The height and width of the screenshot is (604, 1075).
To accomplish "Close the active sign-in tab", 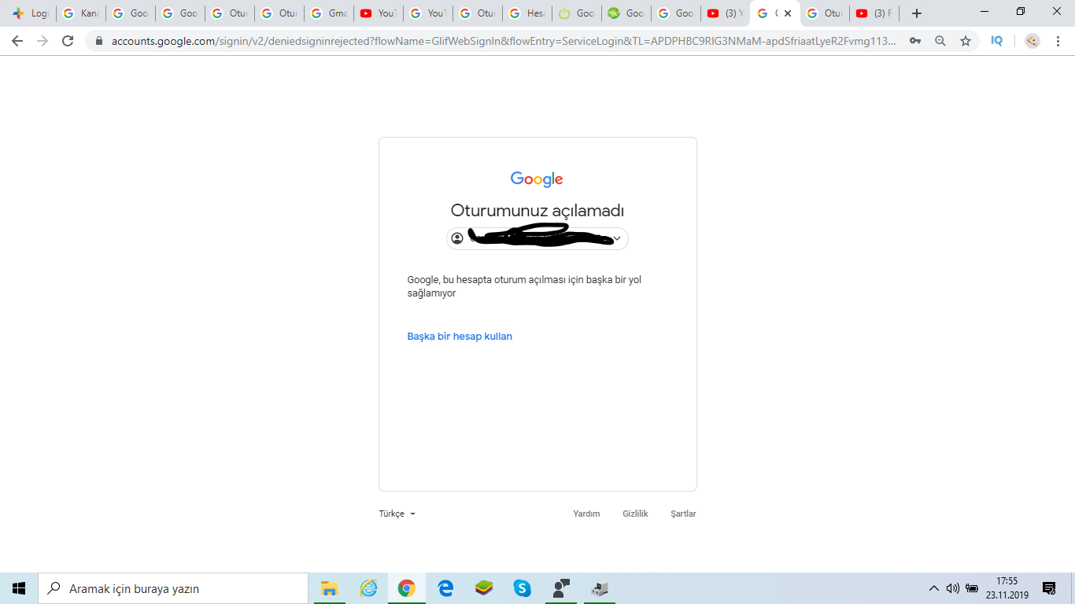I will [x=788, y=13].
